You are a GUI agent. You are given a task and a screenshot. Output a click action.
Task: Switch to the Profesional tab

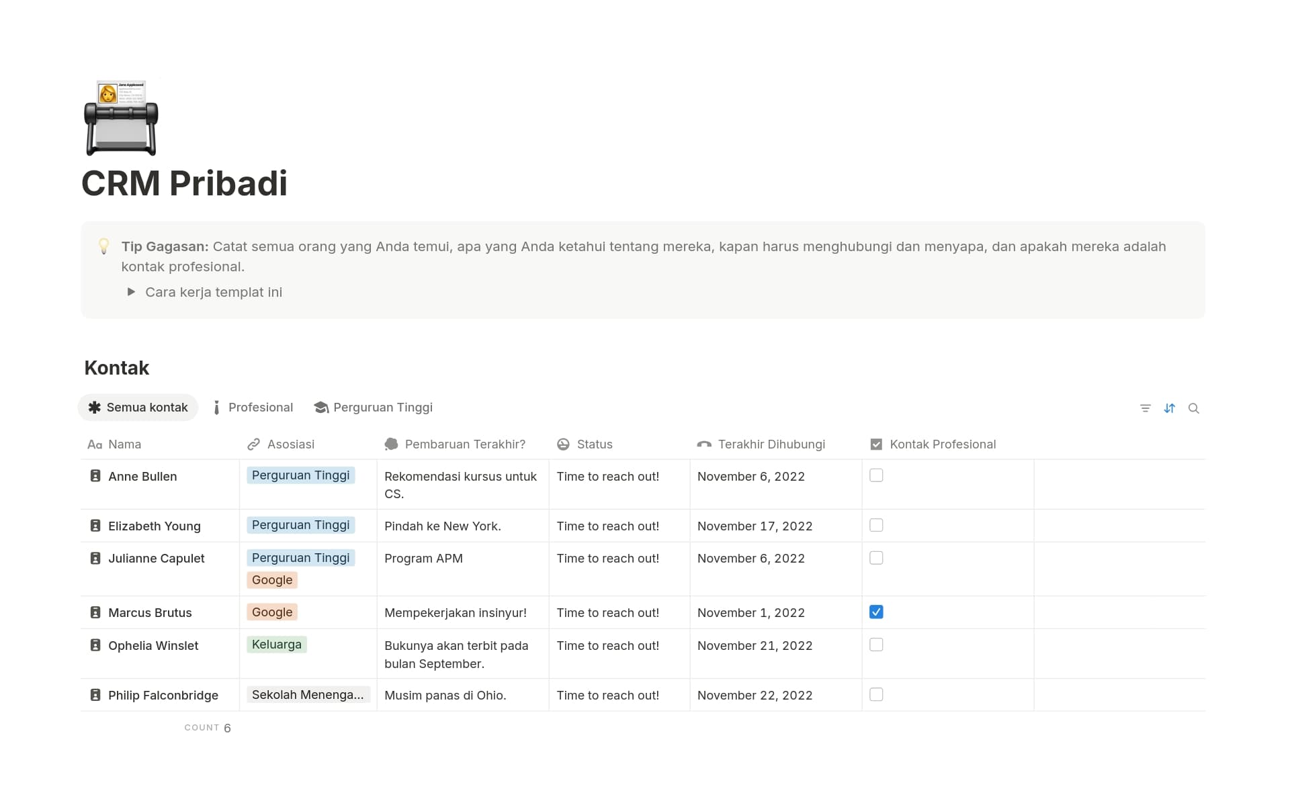click(x=253, y=408)
